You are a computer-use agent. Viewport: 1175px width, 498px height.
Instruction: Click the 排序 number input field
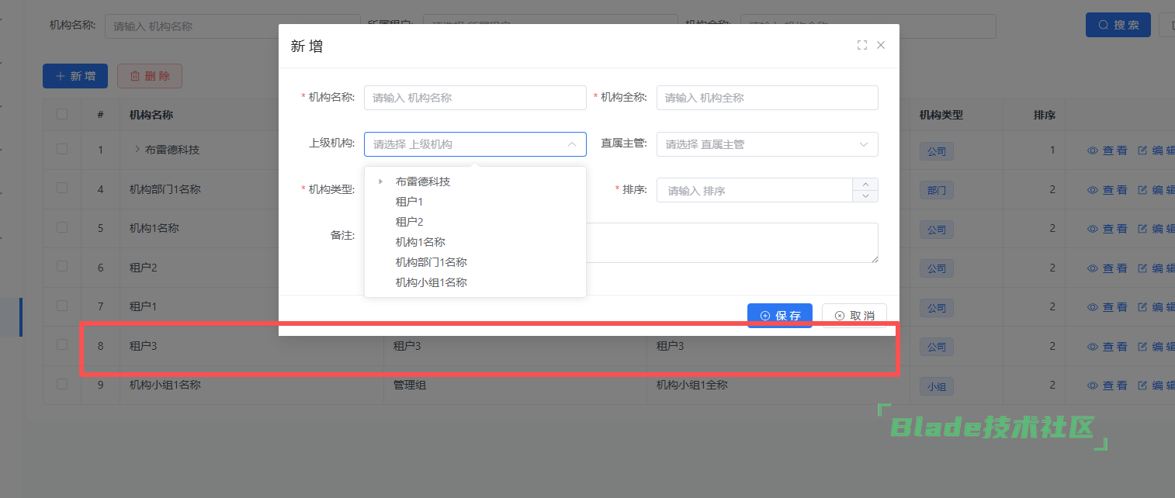(x=754, y=190)
